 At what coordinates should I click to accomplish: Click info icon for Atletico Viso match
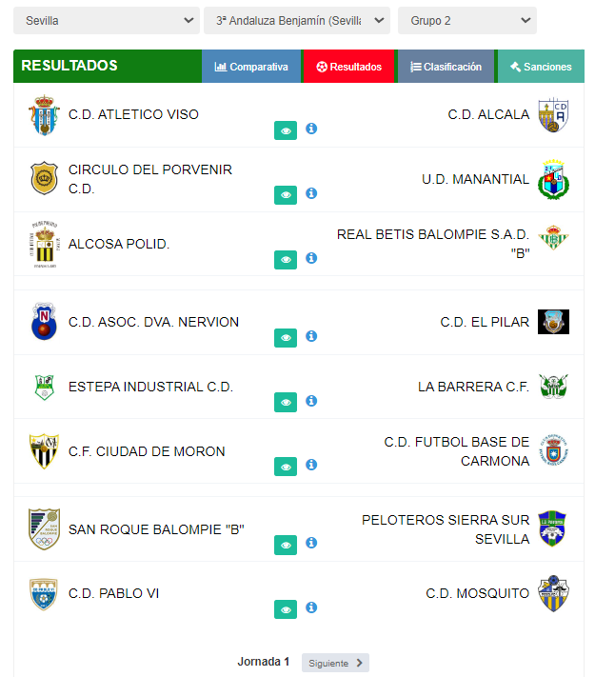(x=311, y=129)
